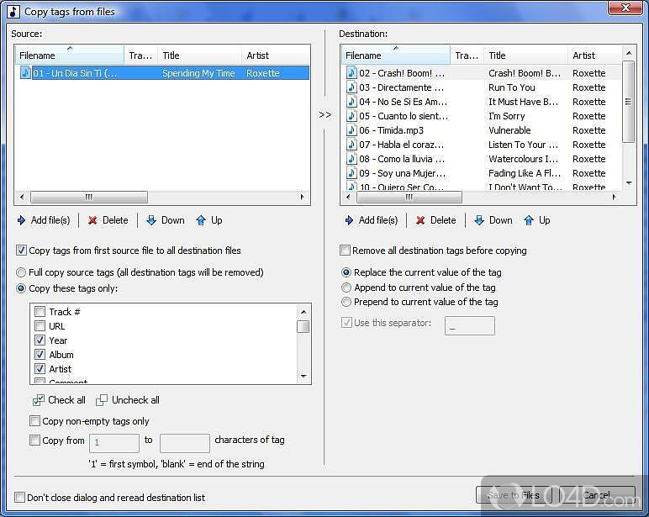Click the dialog's music note title icon
Screen dimensions: 649x517
(13, 12)
